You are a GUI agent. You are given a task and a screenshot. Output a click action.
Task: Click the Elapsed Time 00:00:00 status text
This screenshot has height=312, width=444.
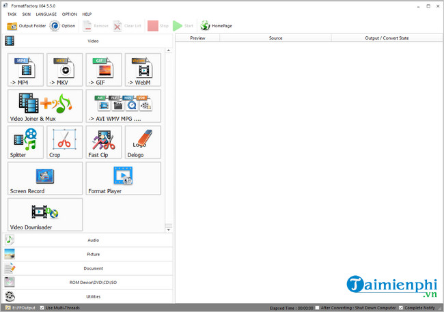[x=292, y=308]
